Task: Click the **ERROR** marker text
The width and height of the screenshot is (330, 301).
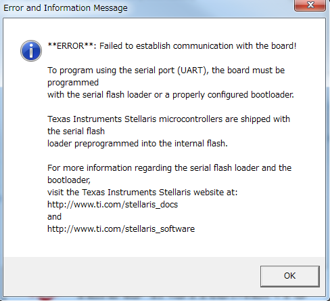Action: point(70,46)
